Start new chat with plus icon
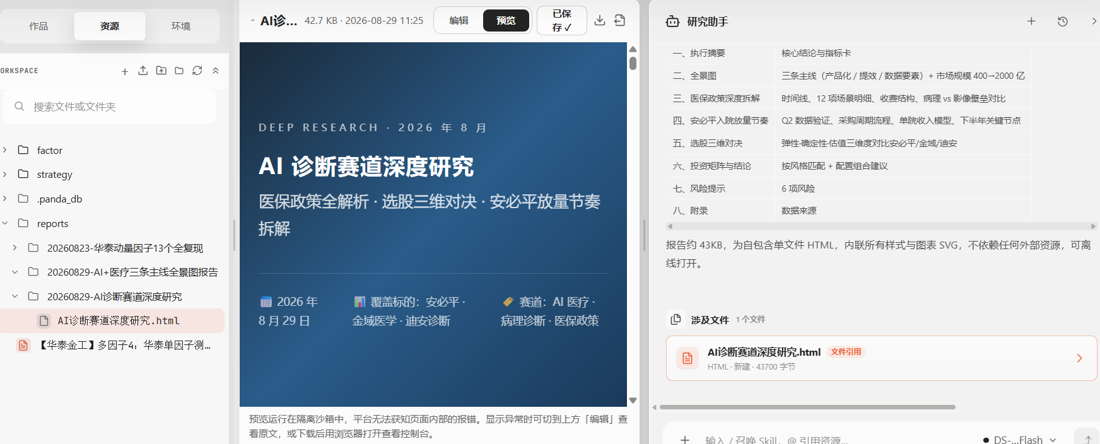This screenshot has height=444, width=1100. [1031, 21]
